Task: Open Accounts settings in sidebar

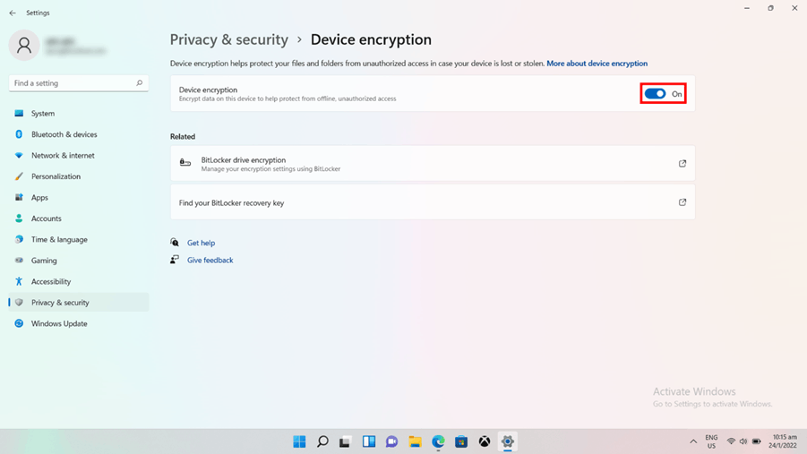Action: (x=79, y=218)
